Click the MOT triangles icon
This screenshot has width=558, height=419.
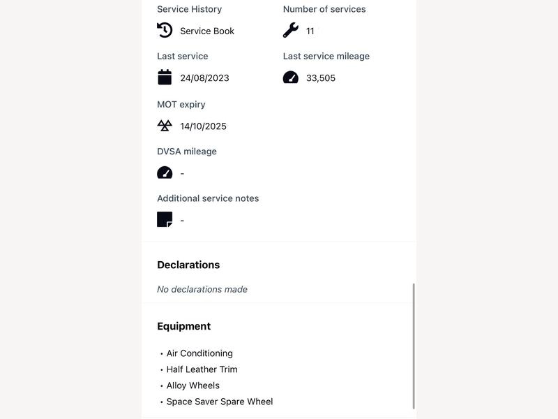click(x=165, y=126)
